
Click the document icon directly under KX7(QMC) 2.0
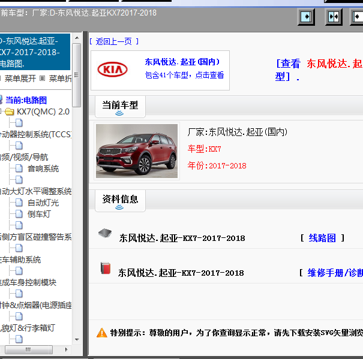coord(19,123)
